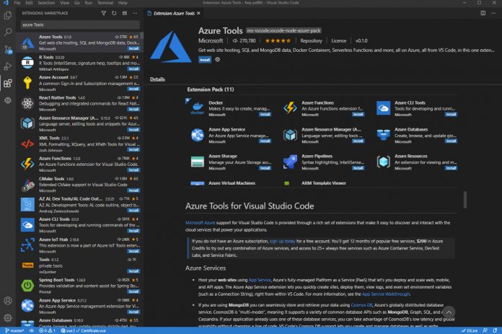
Task: Install Azure Resources from the Extension Pack
Action: [x=451, y=168]
